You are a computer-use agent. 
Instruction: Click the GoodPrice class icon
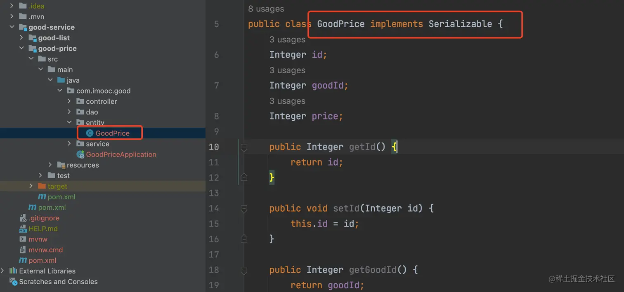[89, 133]
